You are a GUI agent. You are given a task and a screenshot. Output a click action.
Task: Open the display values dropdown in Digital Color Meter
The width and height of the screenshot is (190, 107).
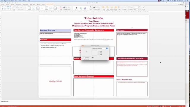(x=100, y=48)
